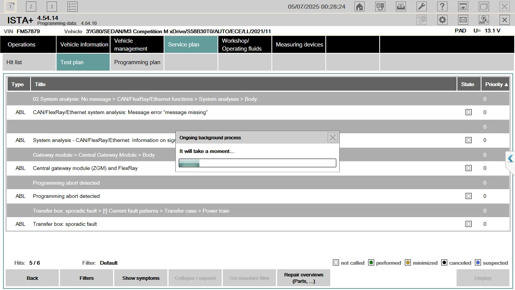515x290 pixels.
Task: Expand the side panel blue chevron
Action: [x=510, y=159]
